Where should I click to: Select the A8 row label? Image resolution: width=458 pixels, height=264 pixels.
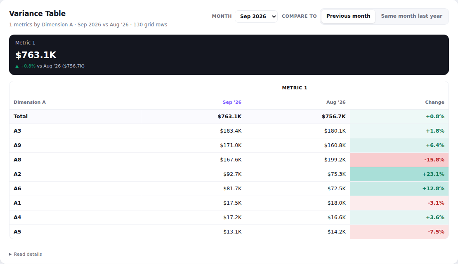tap(17, 159)
